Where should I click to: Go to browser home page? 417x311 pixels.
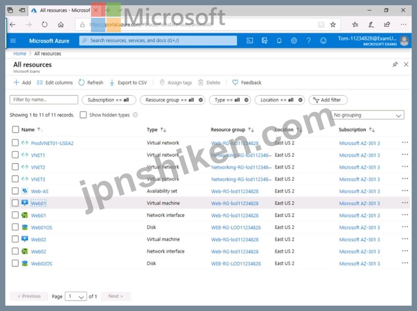coord(61,25)
